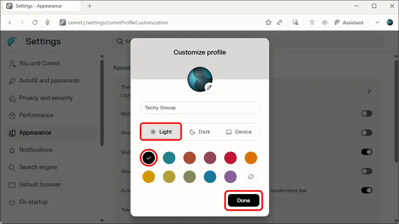Select the Dark theme mode
This screenshot has width=399, height=224.
click(200, 132)
